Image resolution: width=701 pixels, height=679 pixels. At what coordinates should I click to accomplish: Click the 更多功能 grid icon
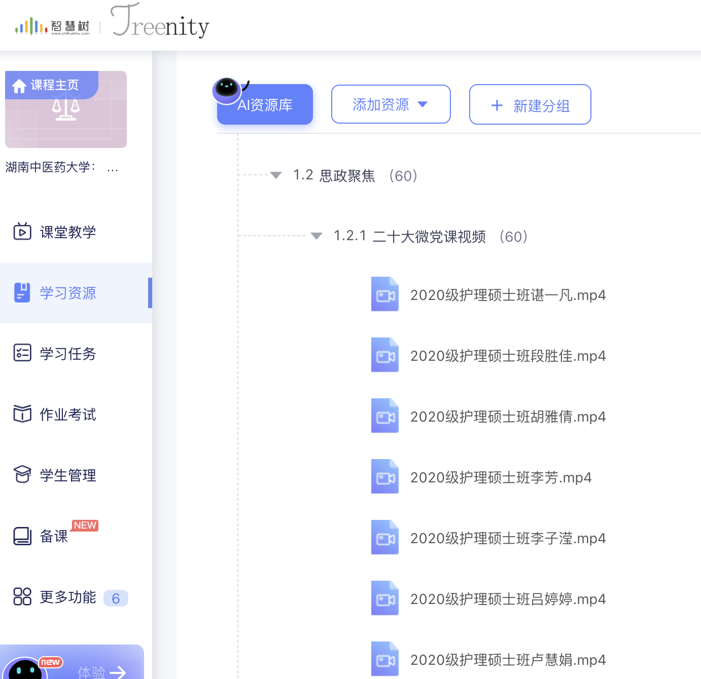tap(22, 596)
